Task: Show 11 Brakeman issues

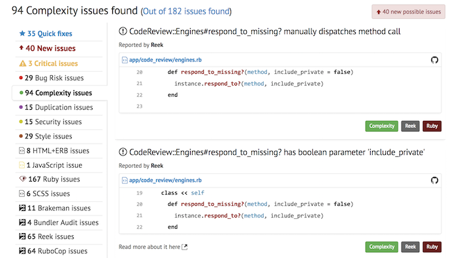Action: click(x=59, y=208)
